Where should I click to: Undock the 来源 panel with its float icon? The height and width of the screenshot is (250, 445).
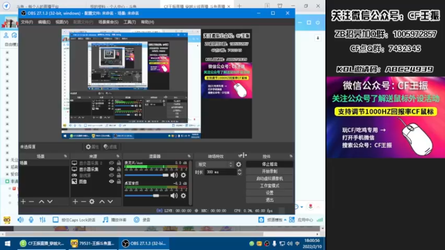pos(118,156)
